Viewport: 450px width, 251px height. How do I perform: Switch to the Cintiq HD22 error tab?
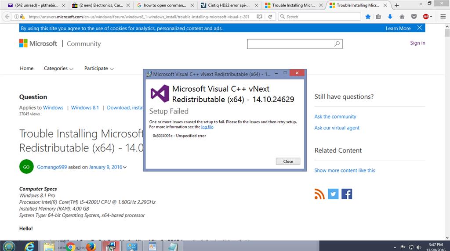coord(226,5)
